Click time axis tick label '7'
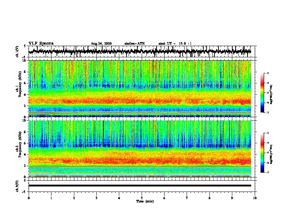Viewport: 287px width, 222px height. pos(187,198)
